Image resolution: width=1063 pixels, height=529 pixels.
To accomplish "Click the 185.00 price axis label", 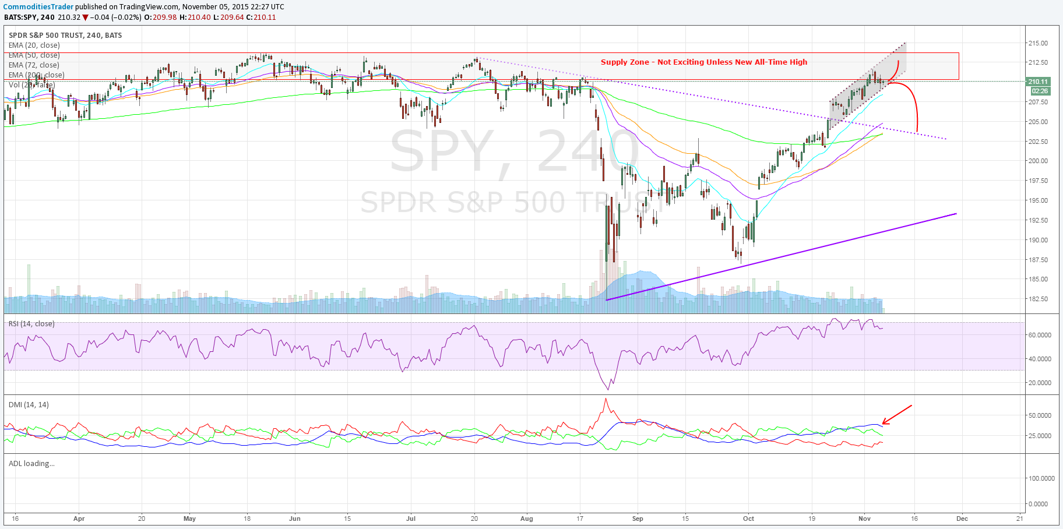I will 1038,279.
